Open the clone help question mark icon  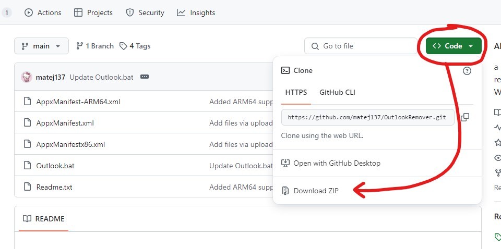click(467, 71)
